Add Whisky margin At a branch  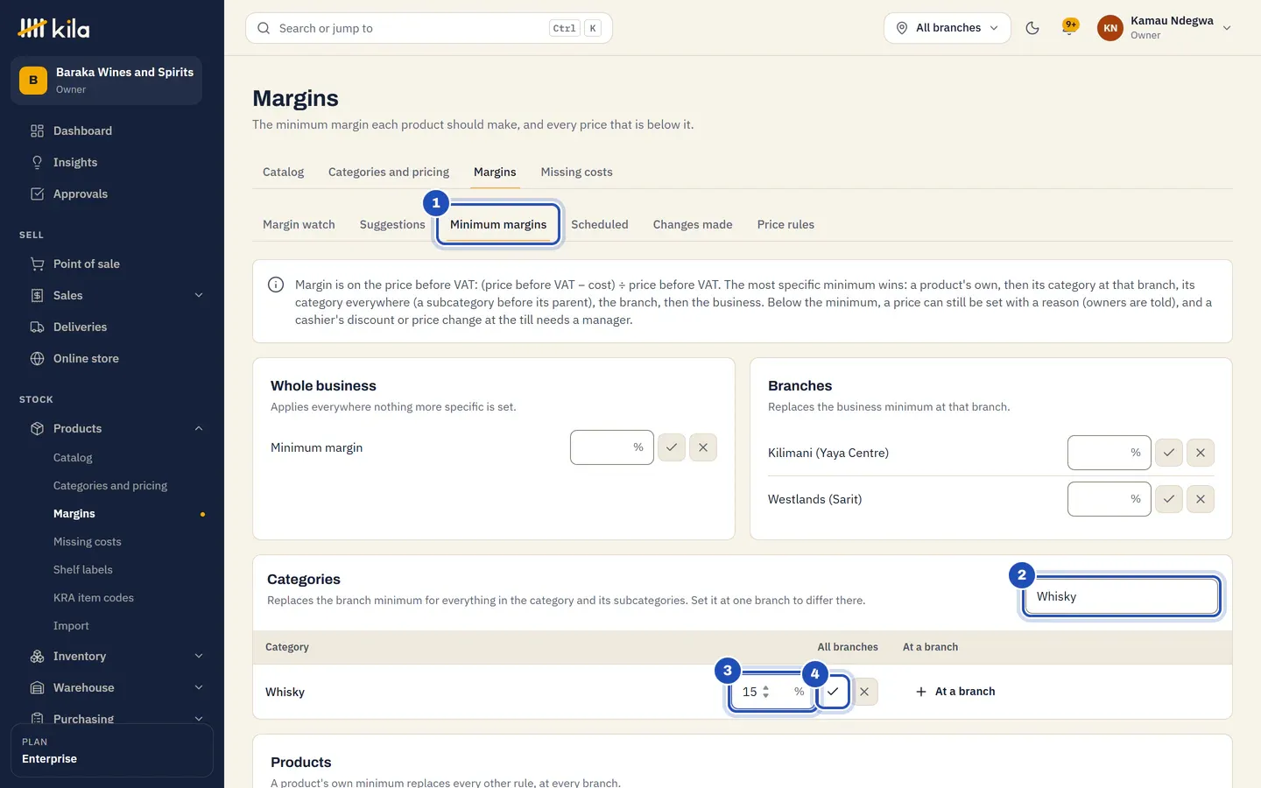click(955, 692)
